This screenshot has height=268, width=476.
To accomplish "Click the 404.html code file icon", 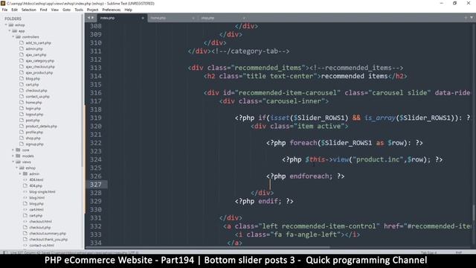I will (25, 179).
